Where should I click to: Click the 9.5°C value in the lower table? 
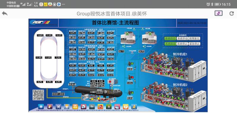[73, 65]
